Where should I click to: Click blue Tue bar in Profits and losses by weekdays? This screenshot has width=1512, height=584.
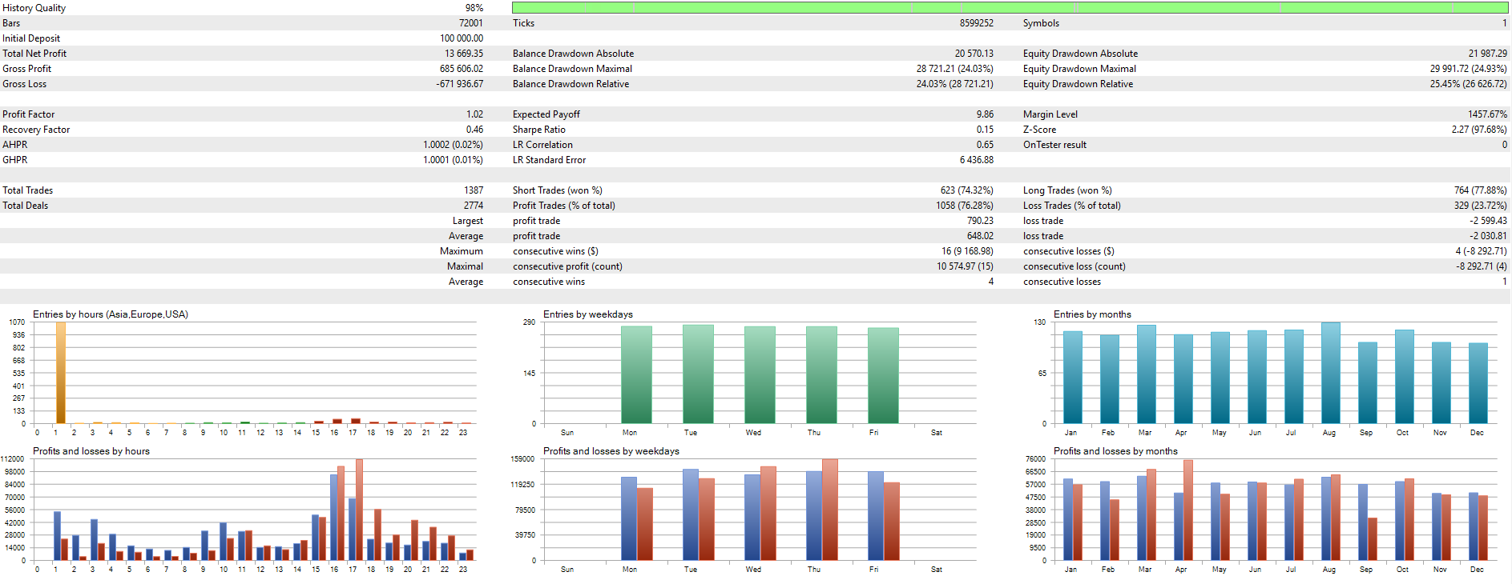click(x=690, y=514)
